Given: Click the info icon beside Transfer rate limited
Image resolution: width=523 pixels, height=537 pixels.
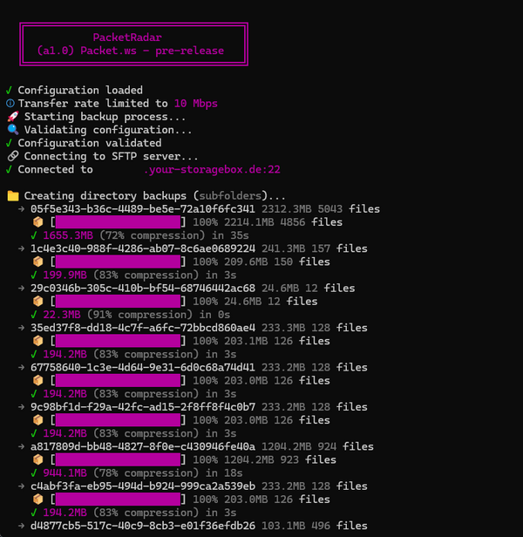Looking at the screenshot, I should point(10,103).
